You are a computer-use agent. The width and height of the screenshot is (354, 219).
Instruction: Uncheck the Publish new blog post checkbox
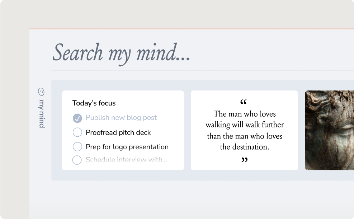tap(77, 118)
